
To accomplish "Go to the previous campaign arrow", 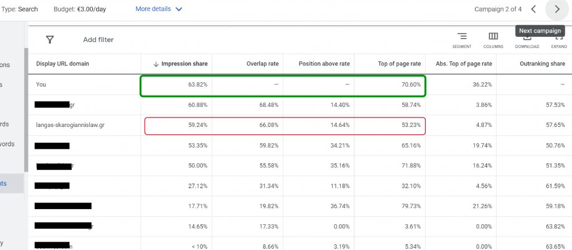I will 533,9.
